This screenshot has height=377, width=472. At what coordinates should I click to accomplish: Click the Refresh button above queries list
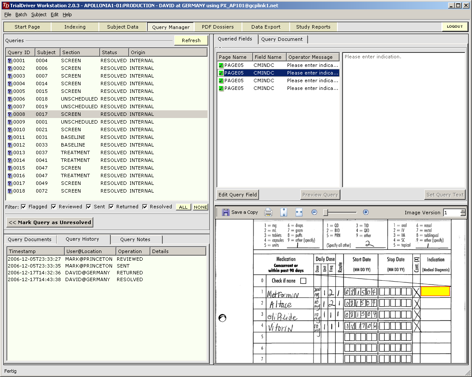tap(191, 40)
